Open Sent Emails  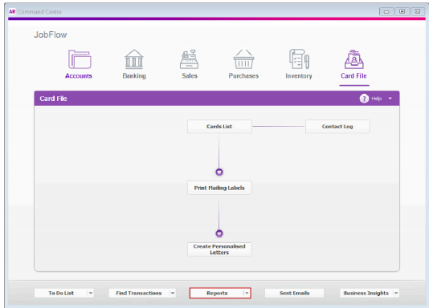coord(294,293)
